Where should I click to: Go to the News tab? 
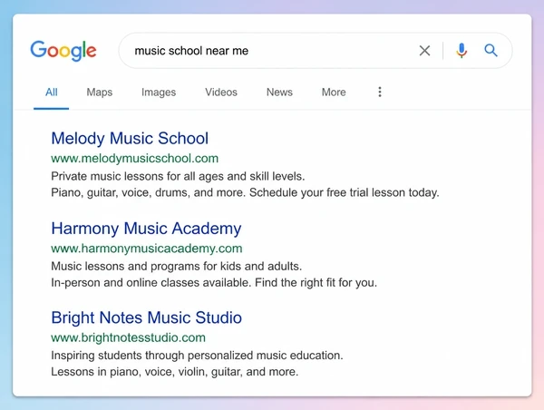coord(279,93)
